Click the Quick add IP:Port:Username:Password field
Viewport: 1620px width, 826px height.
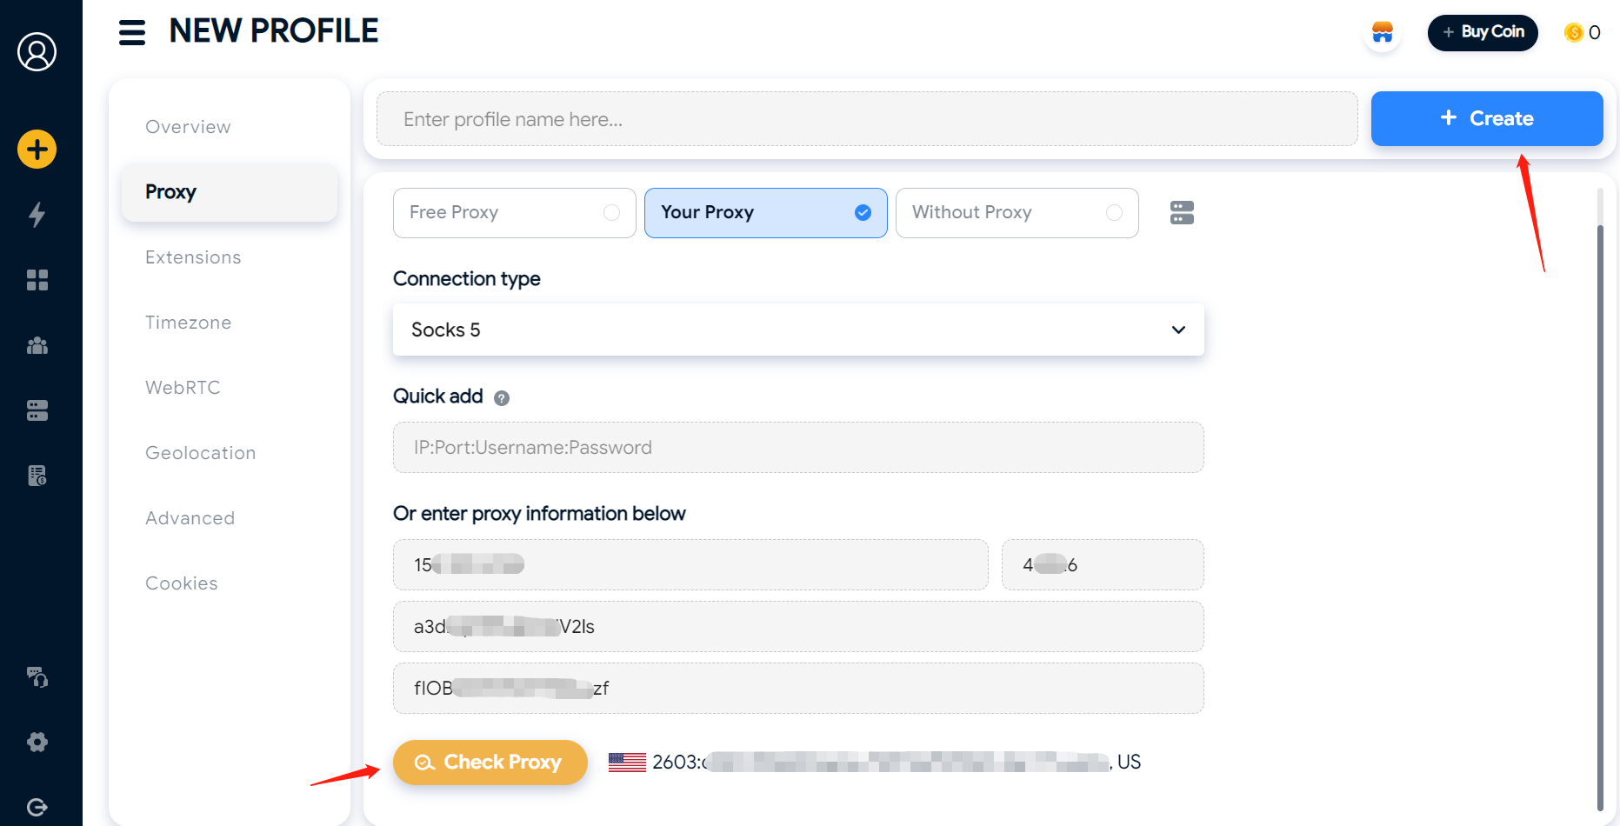point(798,448)
